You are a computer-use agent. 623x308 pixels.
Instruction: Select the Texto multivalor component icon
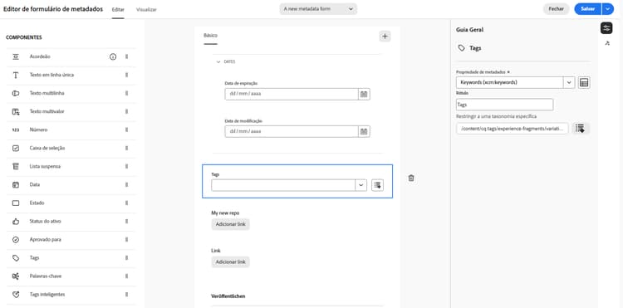point(16,111)
